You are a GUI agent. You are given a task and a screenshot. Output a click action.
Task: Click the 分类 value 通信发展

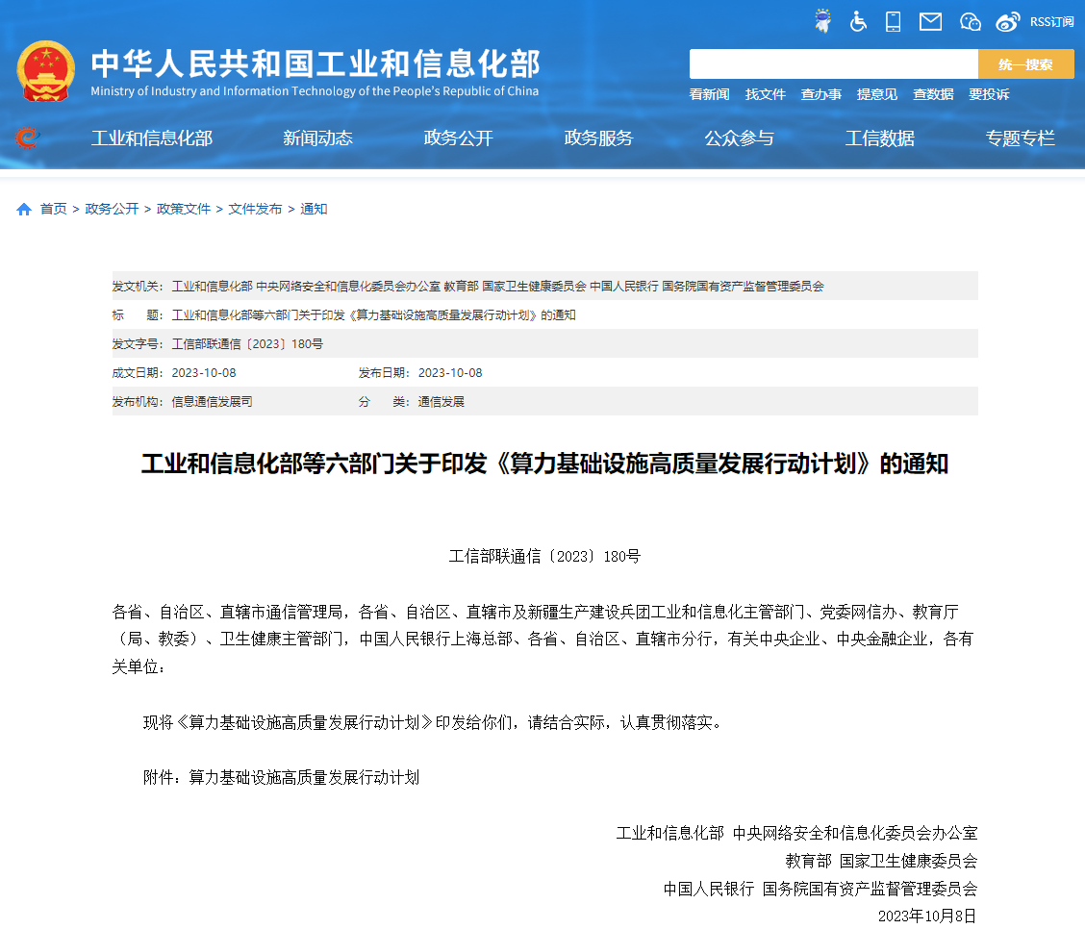441,402
